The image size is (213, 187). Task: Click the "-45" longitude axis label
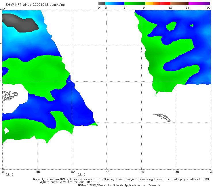click(106, 172)
